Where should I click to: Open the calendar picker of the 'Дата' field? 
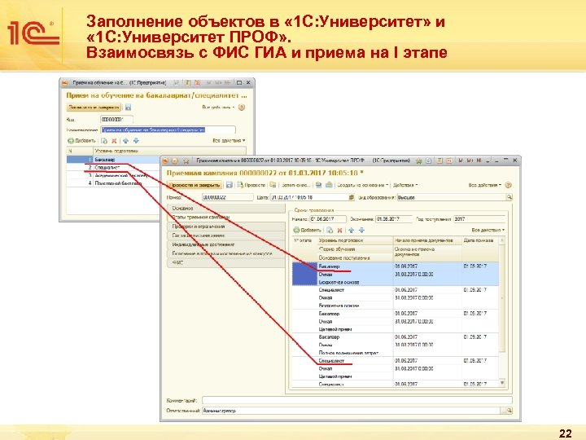point(352,197)
